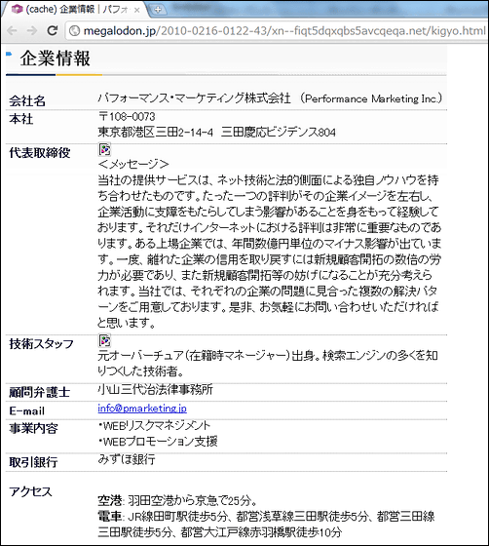Click the 事業内容 row label
The image size is (489, 546).
coord(33,428)
